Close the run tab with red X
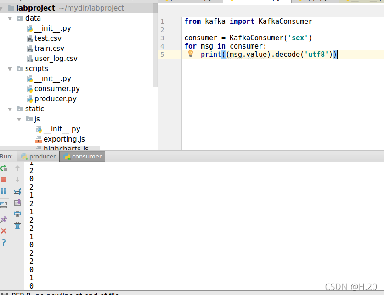Viewport: 384px width, 295px height. point(4,231)
